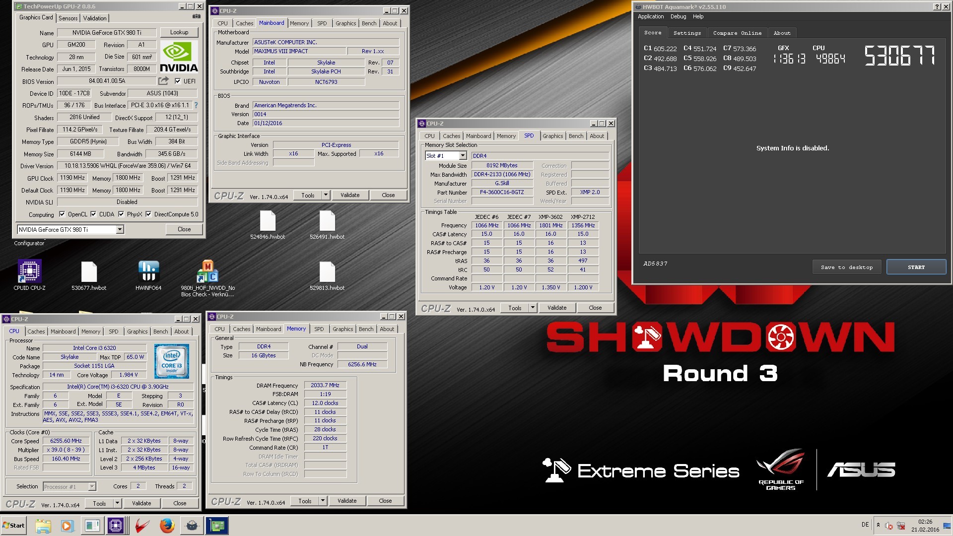
Task: Open the Aquamark taskbar icon
Action: point(192,526)
